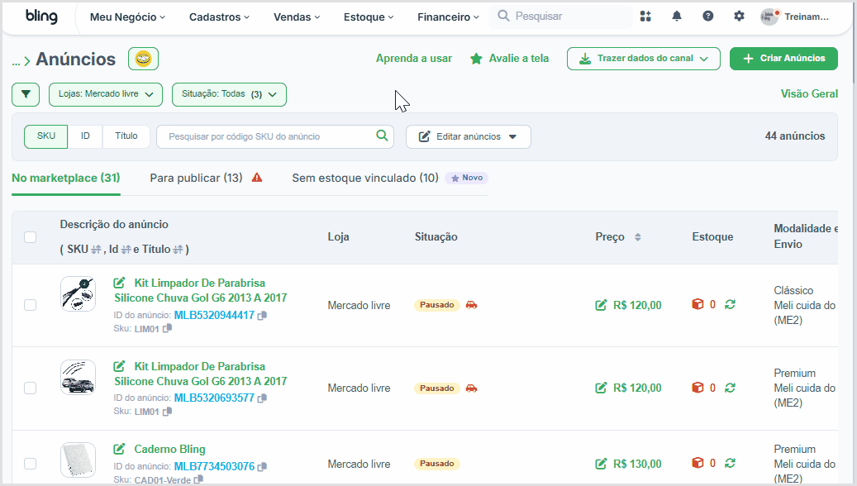Edit title of listing MLB5320693577
Image resolution: width=857 pixels, height=486 pixels.
click(x=119, y=366)
